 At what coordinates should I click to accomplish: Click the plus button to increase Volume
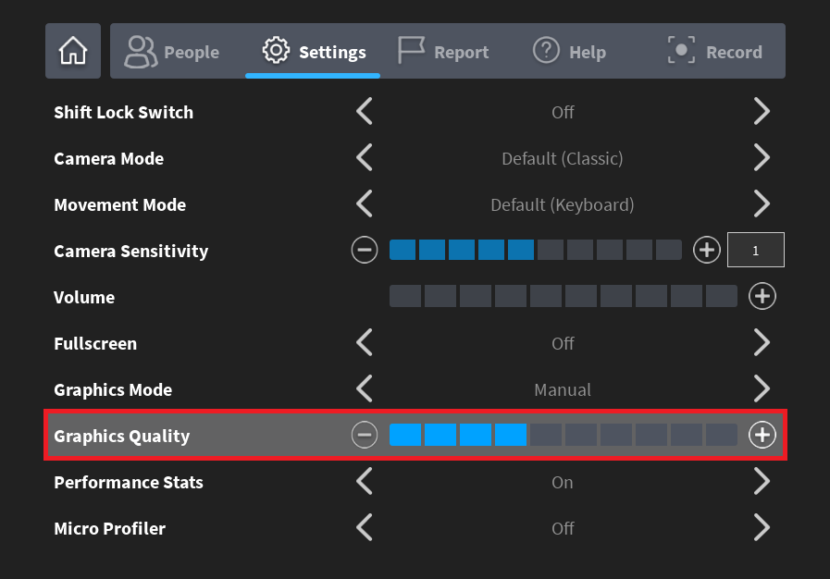[762, 296]
